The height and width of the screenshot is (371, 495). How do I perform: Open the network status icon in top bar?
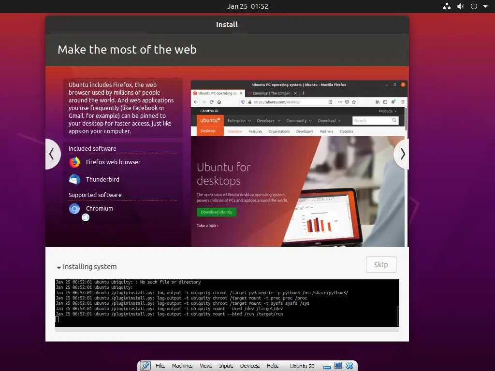[447, 6]
